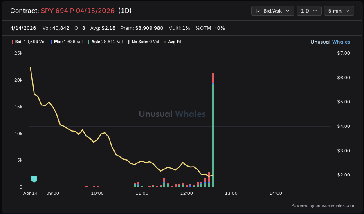Click the 10k volume axis label

(x=18, y=134)
